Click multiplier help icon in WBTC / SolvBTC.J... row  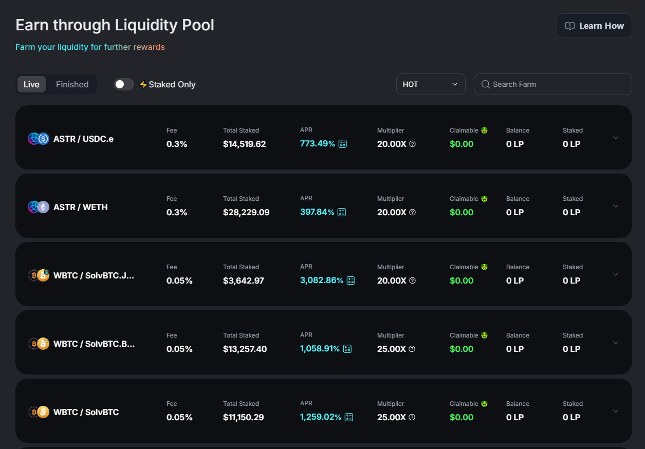[x=412, y=280]
